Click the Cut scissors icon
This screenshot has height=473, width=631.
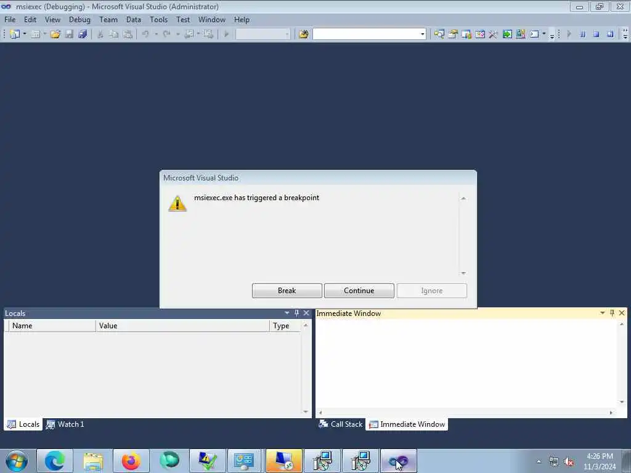[100, 34]
